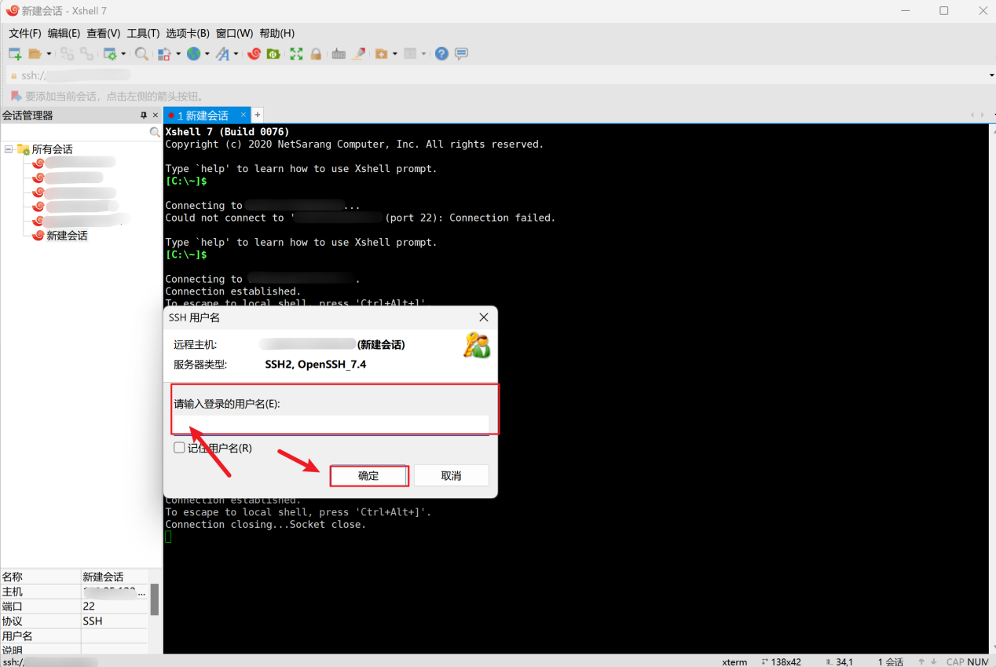
Task: Click the lock screen padlock icon
Action: (316, 53)
